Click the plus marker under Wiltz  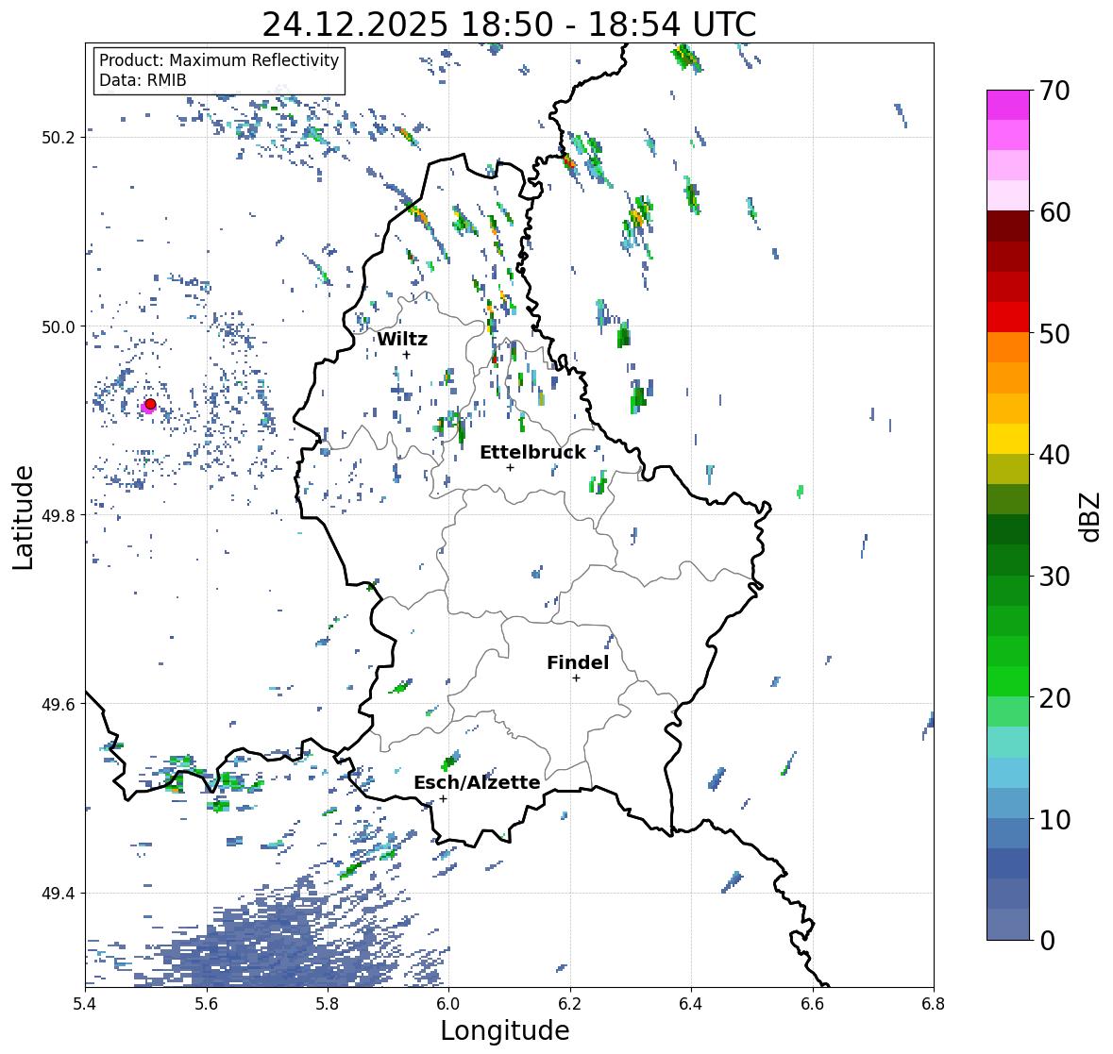coord(406,355)
